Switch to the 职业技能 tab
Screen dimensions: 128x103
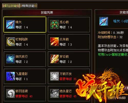(11, 6)
